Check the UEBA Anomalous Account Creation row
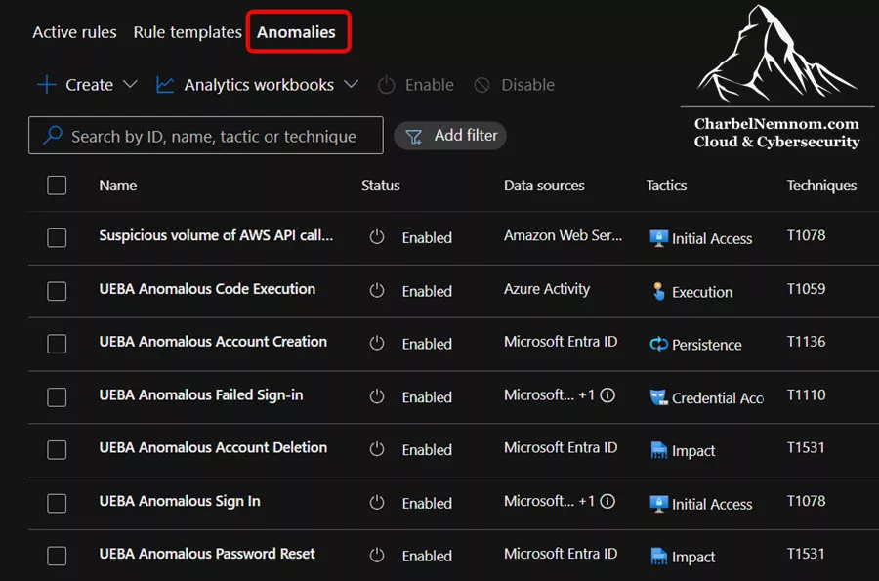 click(x=57, y=344)
